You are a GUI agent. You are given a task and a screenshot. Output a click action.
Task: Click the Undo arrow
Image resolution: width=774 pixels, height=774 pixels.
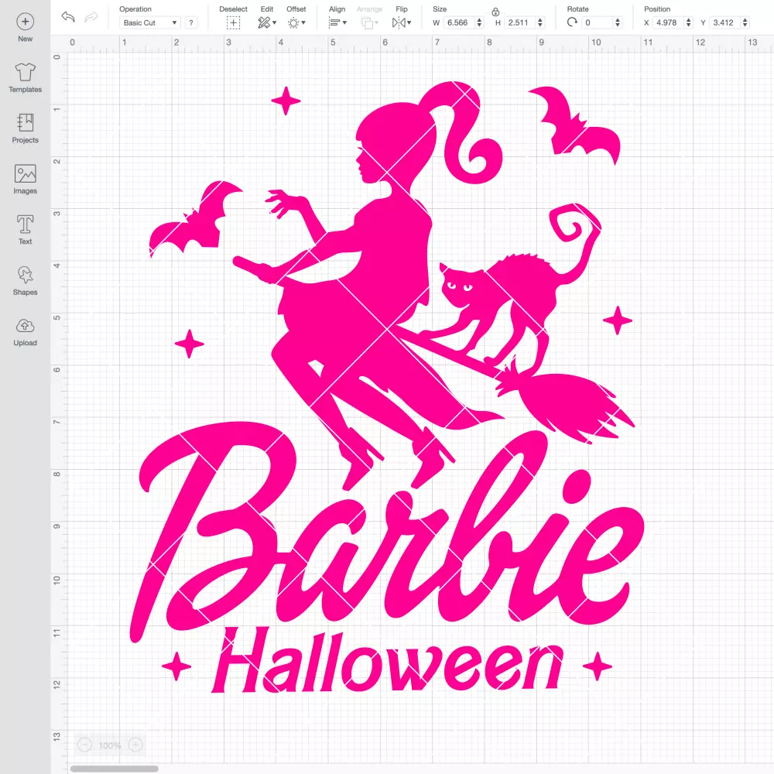[x=68, y=17]
